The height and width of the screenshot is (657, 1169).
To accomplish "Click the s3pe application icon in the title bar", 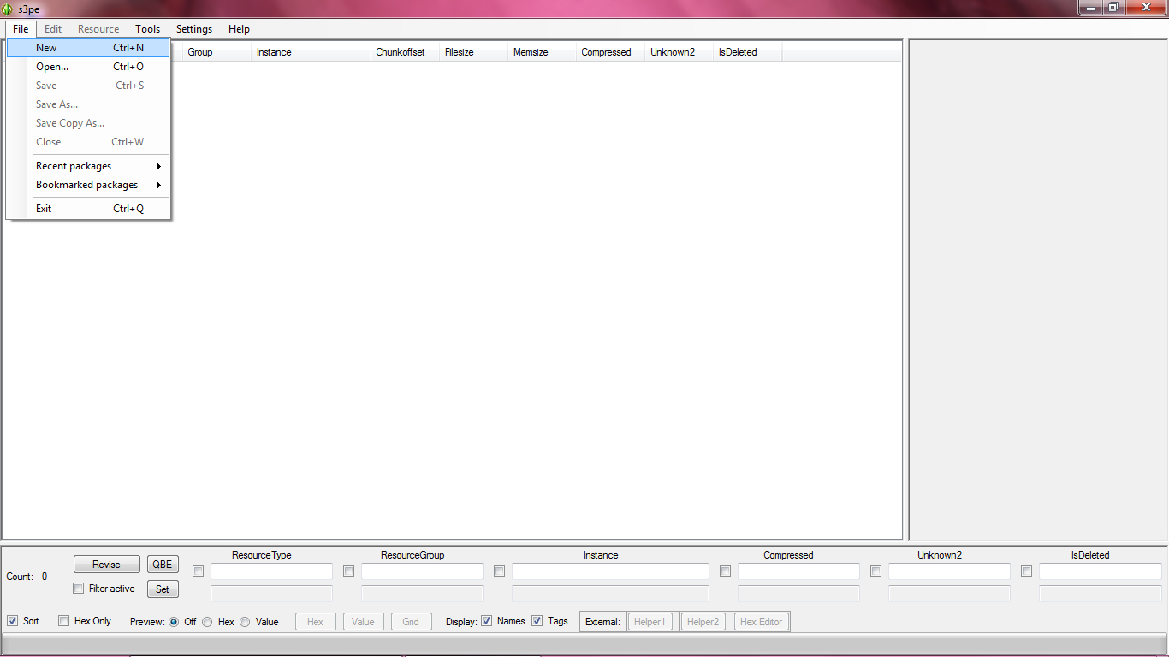I will [x=9, y=7].
